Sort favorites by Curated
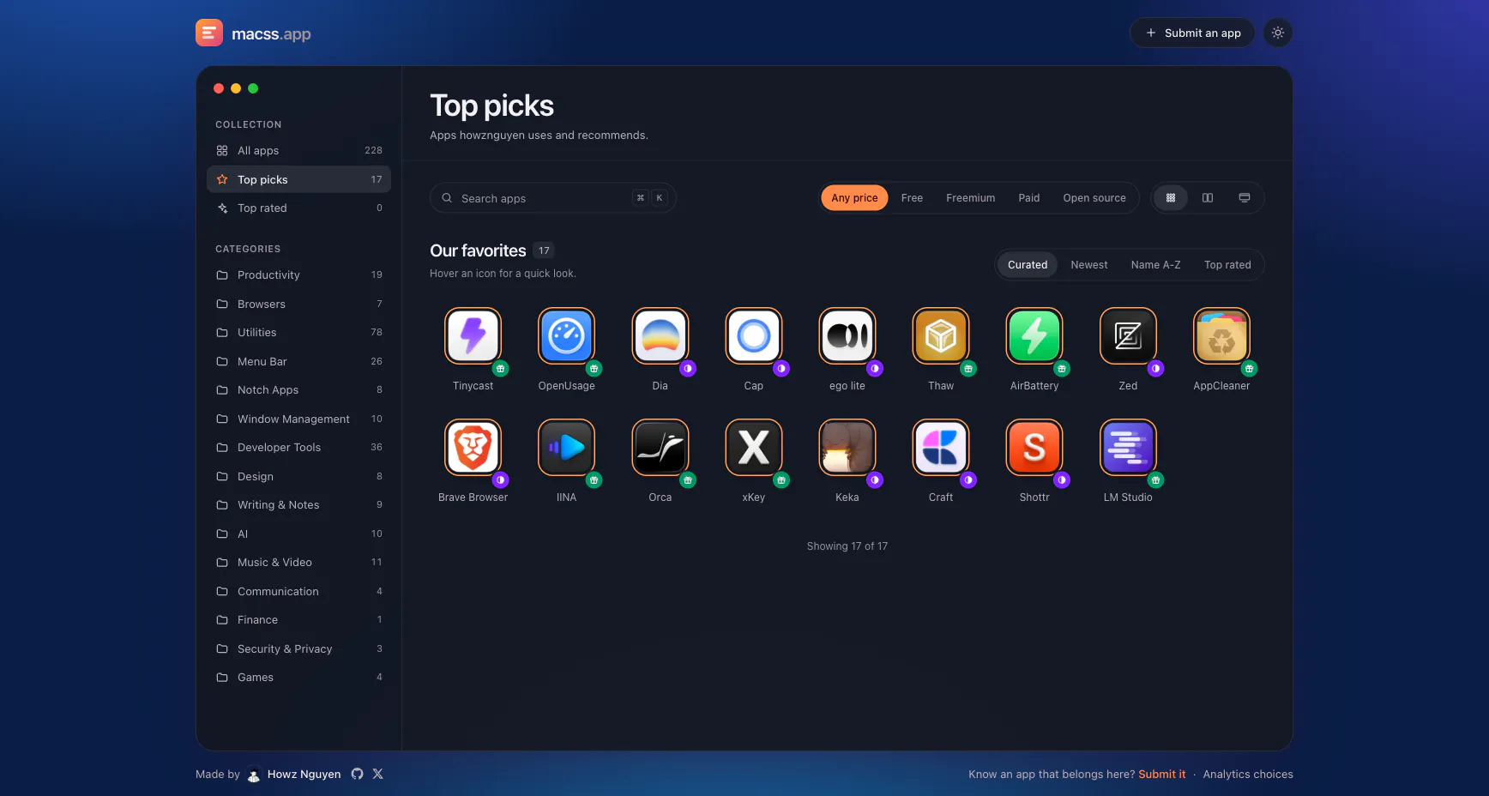 tap(1028, 265)
